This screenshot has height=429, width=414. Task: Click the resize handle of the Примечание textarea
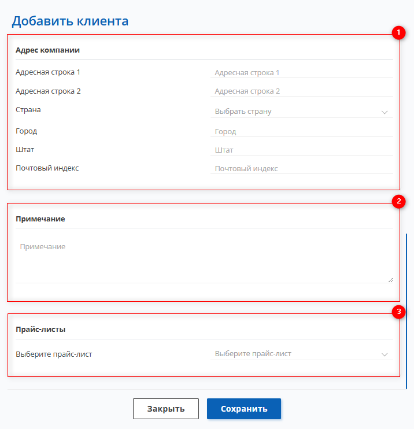click(390, 280)
